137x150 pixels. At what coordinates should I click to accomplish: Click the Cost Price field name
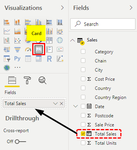pyautogui.click(x=105, y=79)
